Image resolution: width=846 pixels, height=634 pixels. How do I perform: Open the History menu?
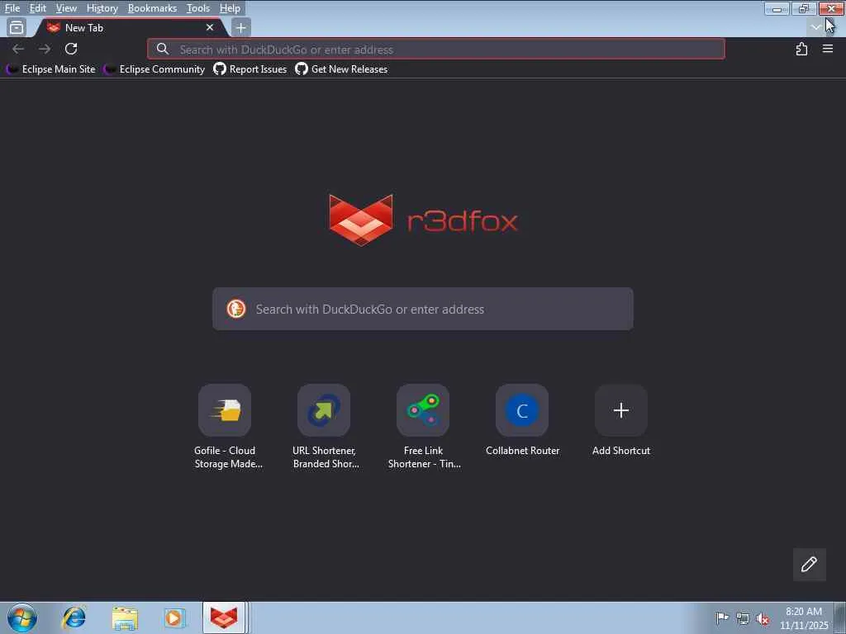point(102,8)
